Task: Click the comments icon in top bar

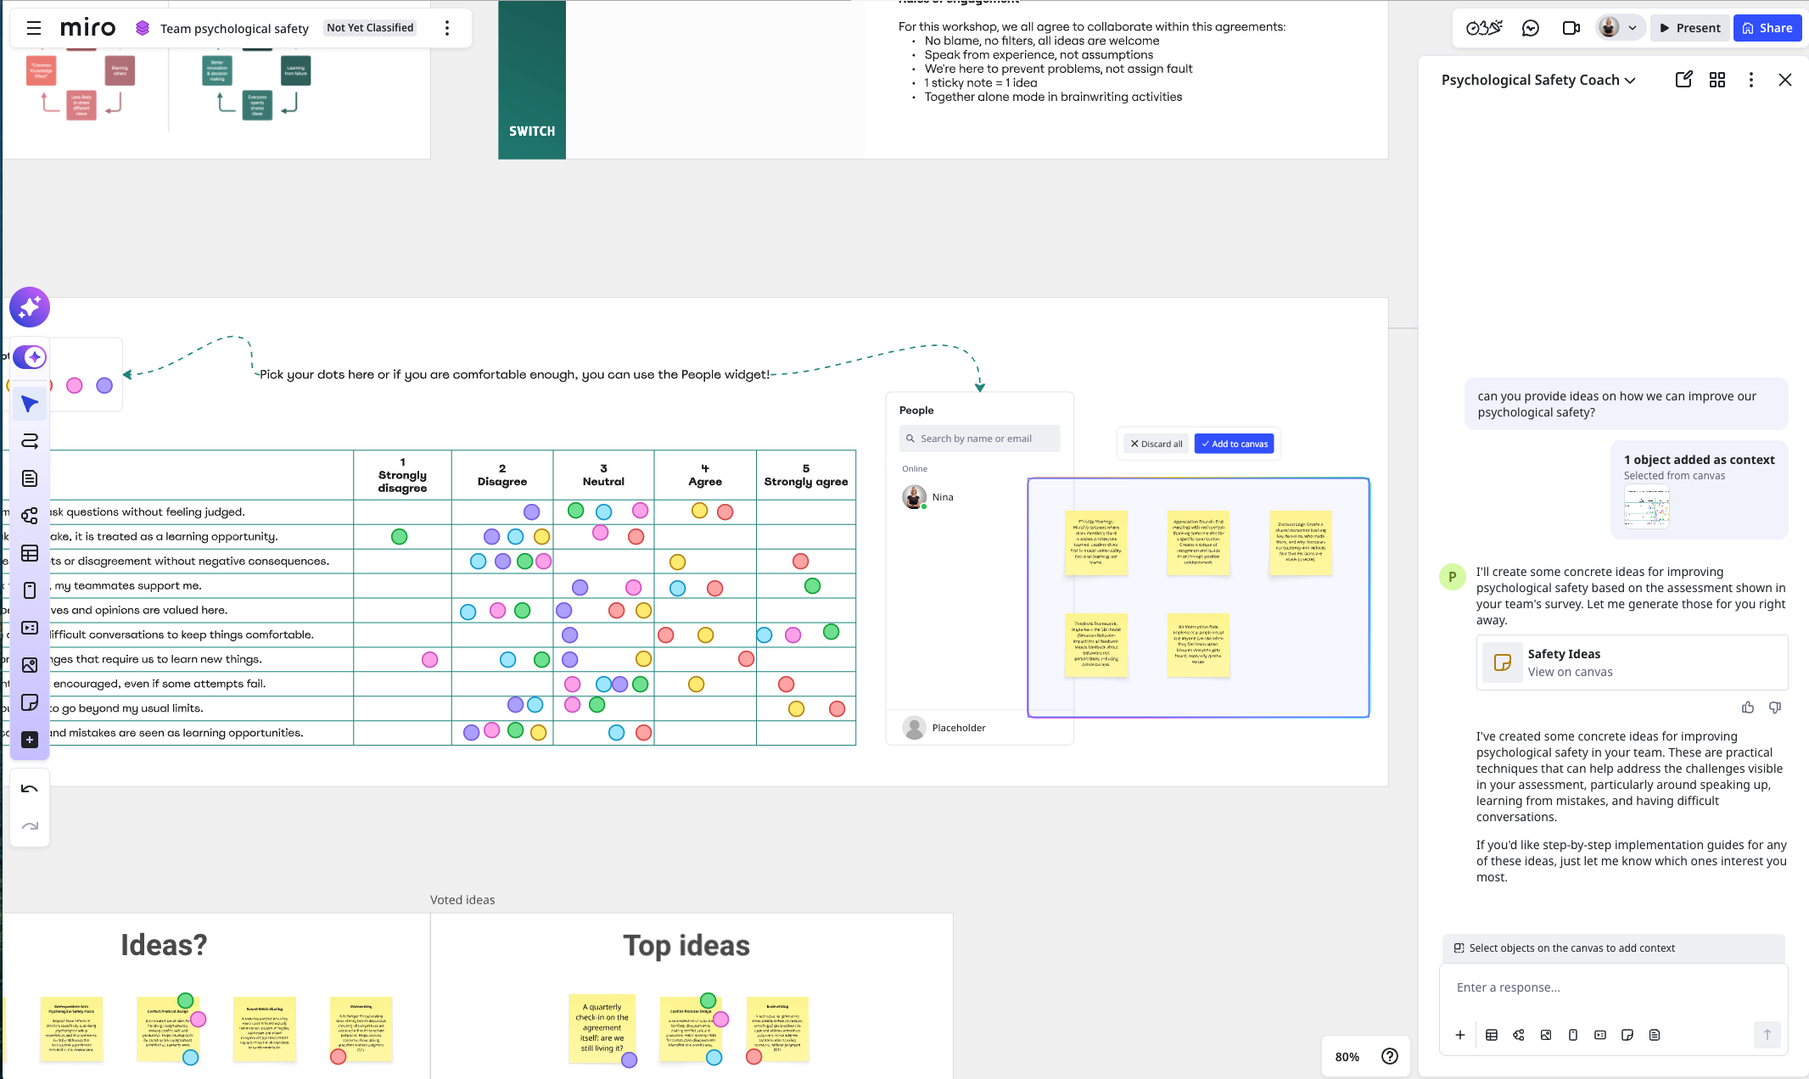Action: [x=1530, y=28]
